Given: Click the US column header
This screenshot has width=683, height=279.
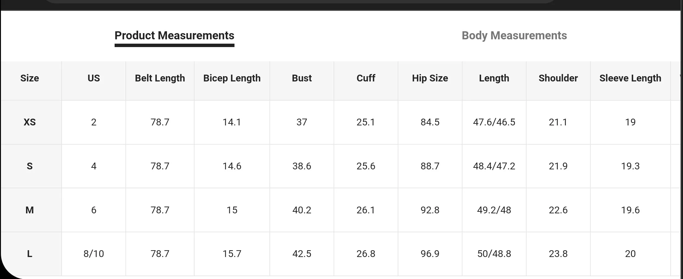Looking at the screenshot, I should tap(94, 78).
